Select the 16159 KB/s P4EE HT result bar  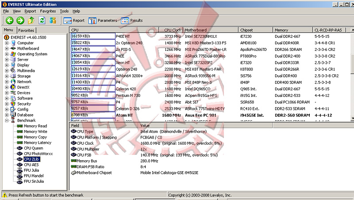point(93,36)
